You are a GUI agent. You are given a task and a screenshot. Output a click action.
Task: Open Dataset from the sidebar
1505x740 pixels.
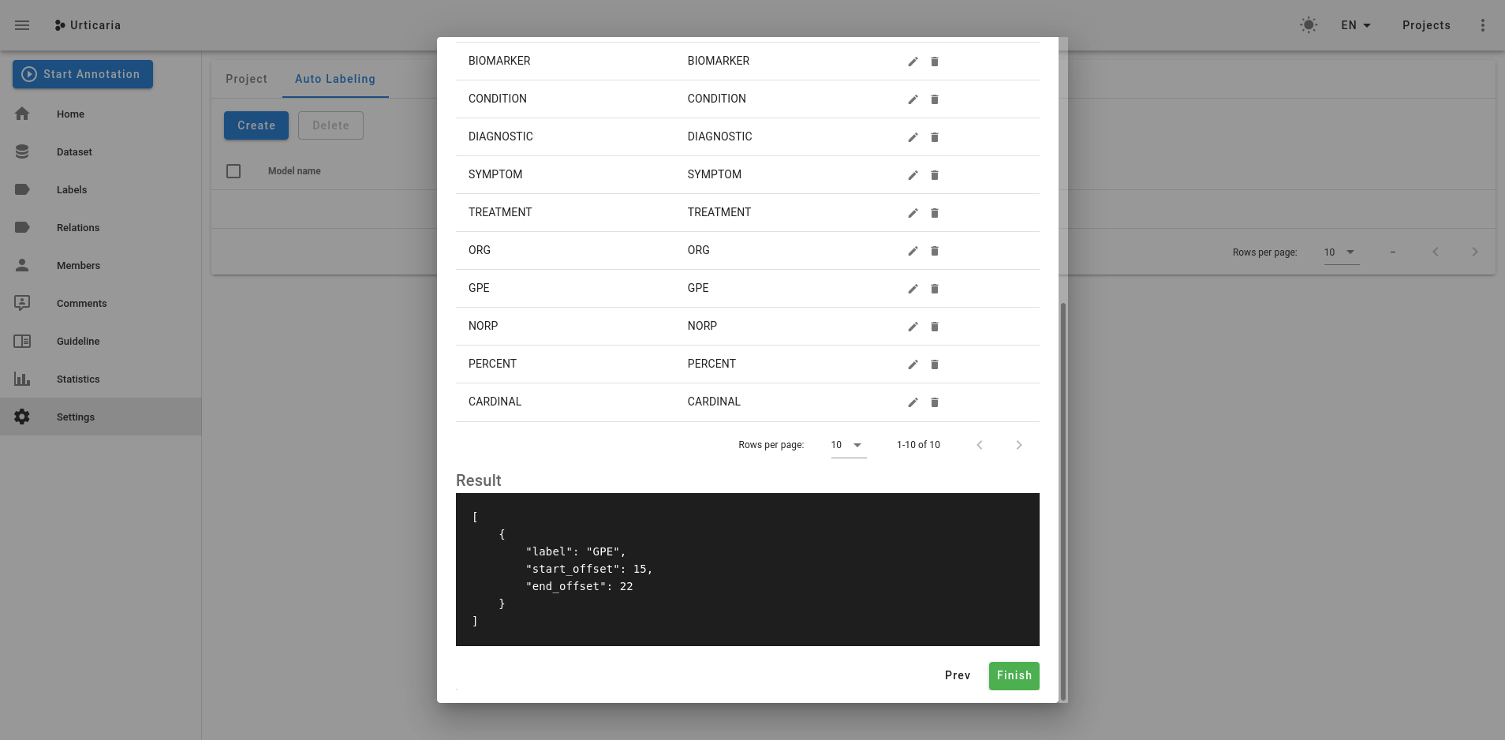101,151
